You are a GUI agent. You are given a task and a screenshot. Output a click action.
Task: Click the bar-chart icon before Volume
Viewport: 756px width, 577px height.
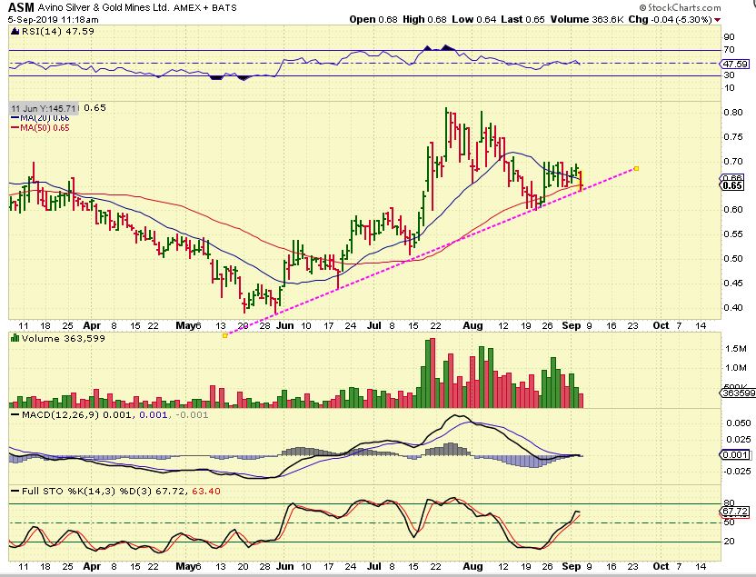(x=15, y=338)
